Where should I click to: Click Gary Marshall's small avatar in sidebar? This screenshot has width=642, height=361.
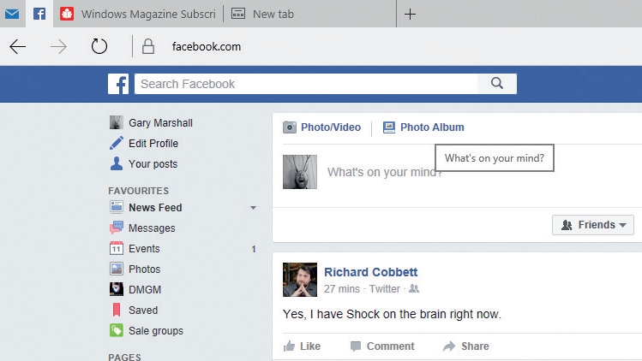point(117,122)
